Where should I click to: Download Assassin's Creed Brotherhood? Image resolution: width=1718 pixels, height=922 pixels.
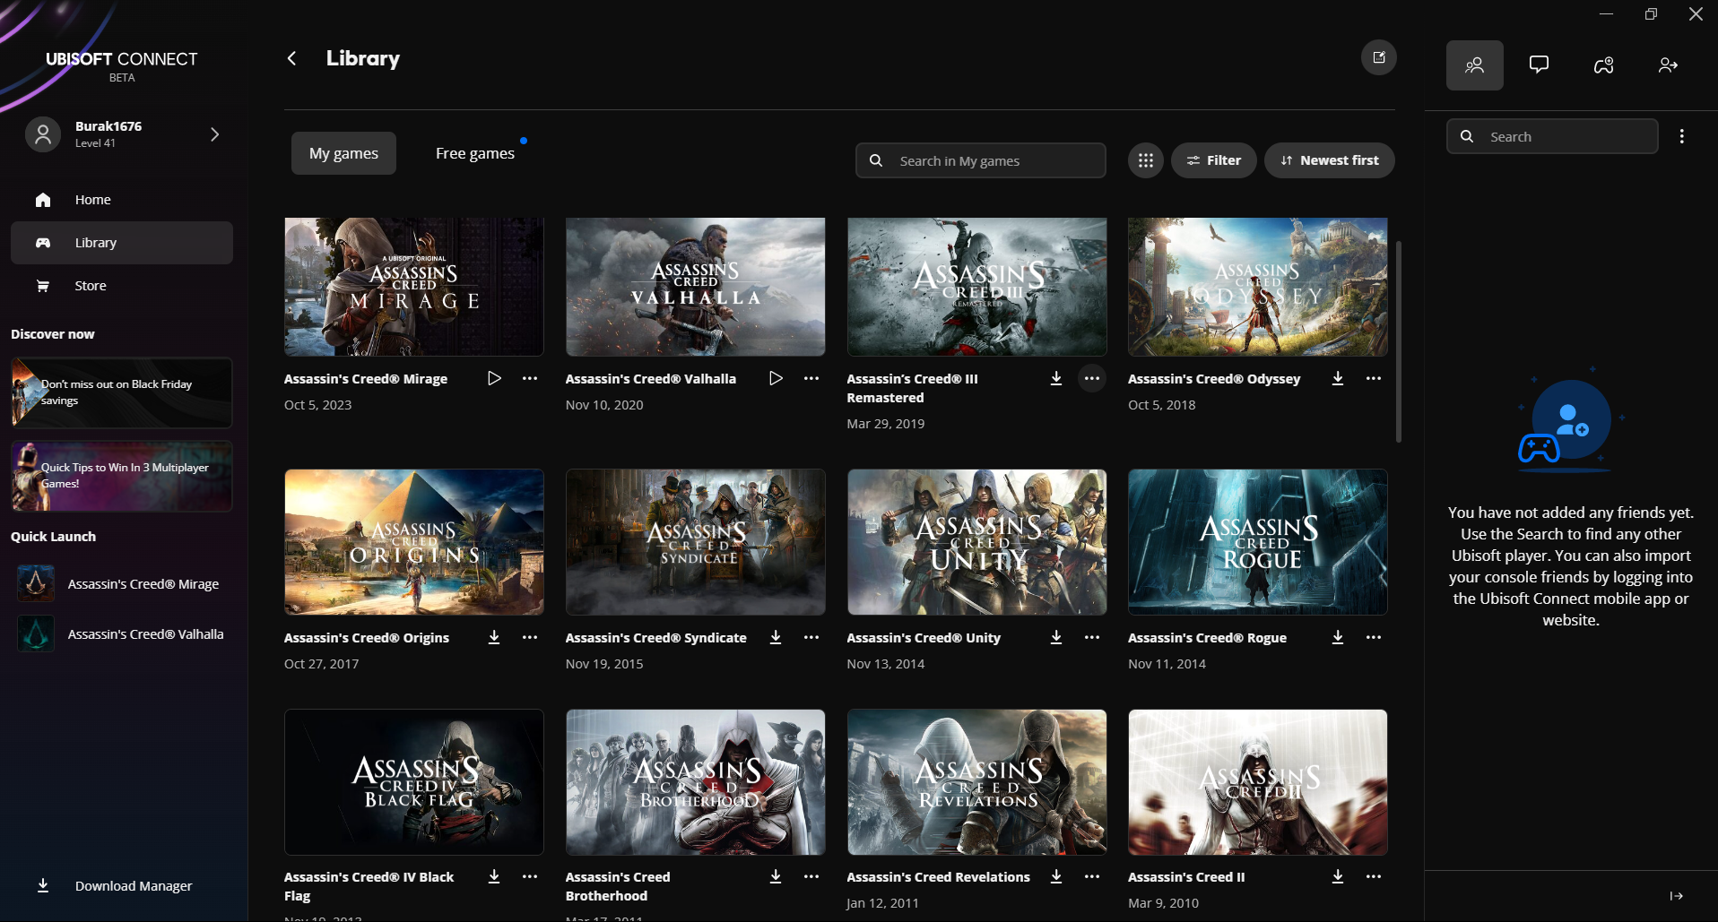tap(776, 876)
